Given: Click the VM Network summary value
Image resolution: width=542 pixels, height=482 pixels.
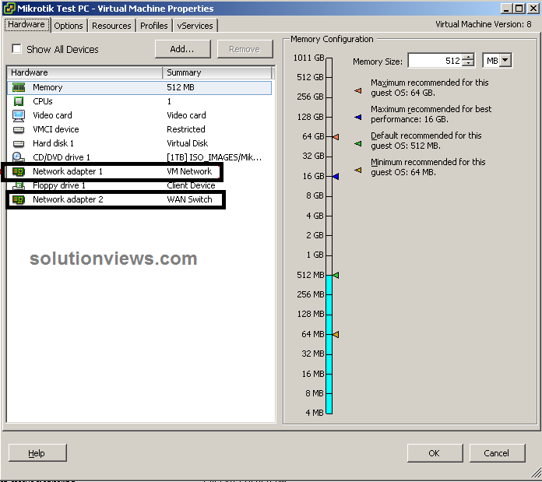Looking at the screenshot, I should [189, 172].
